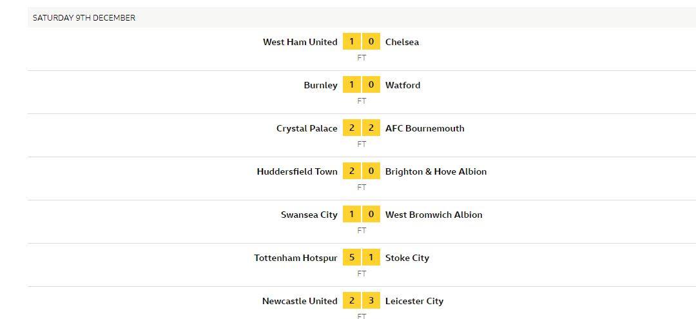696x319 pixels.
Task: Click West Ham's score box showing 1
Action: [352, 42]
